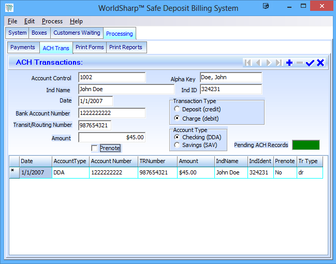This screenshot has width=336, height=264.
Task: Choose Savings (SAV) account type
Action: 178,145
